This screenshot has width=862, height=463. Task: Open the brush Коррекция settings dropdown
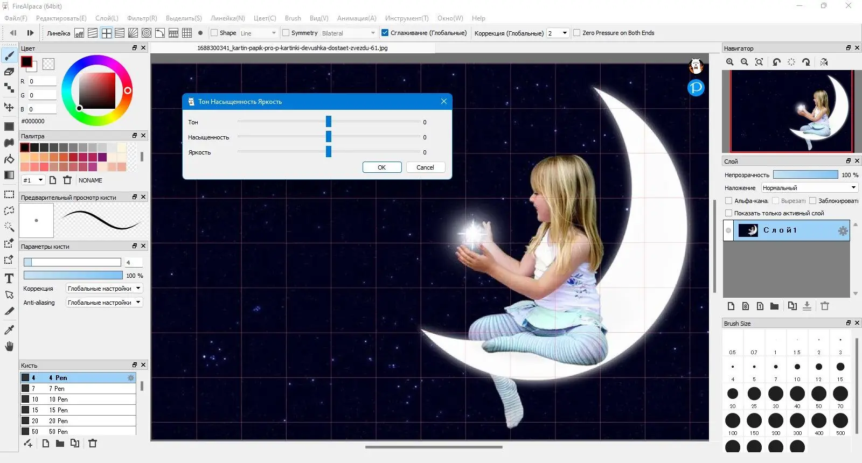click(x=105, y=289)
